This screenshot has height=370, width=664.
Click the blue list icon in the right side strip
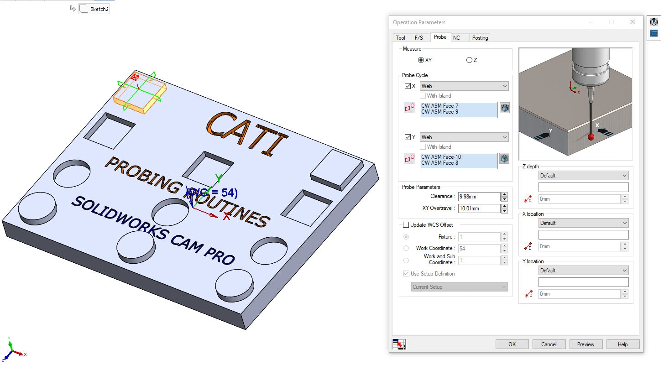(654, 33)
